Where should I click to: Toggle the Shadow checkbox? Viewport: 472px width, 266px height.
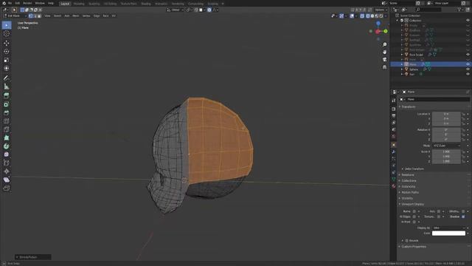pos(463,216)
